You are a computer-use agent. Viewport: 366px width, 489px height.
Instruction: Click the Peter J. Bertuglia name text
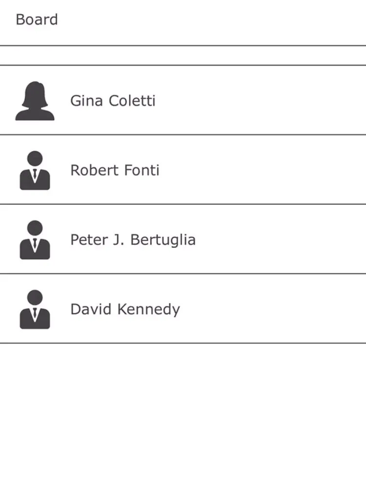pos(133,240)
